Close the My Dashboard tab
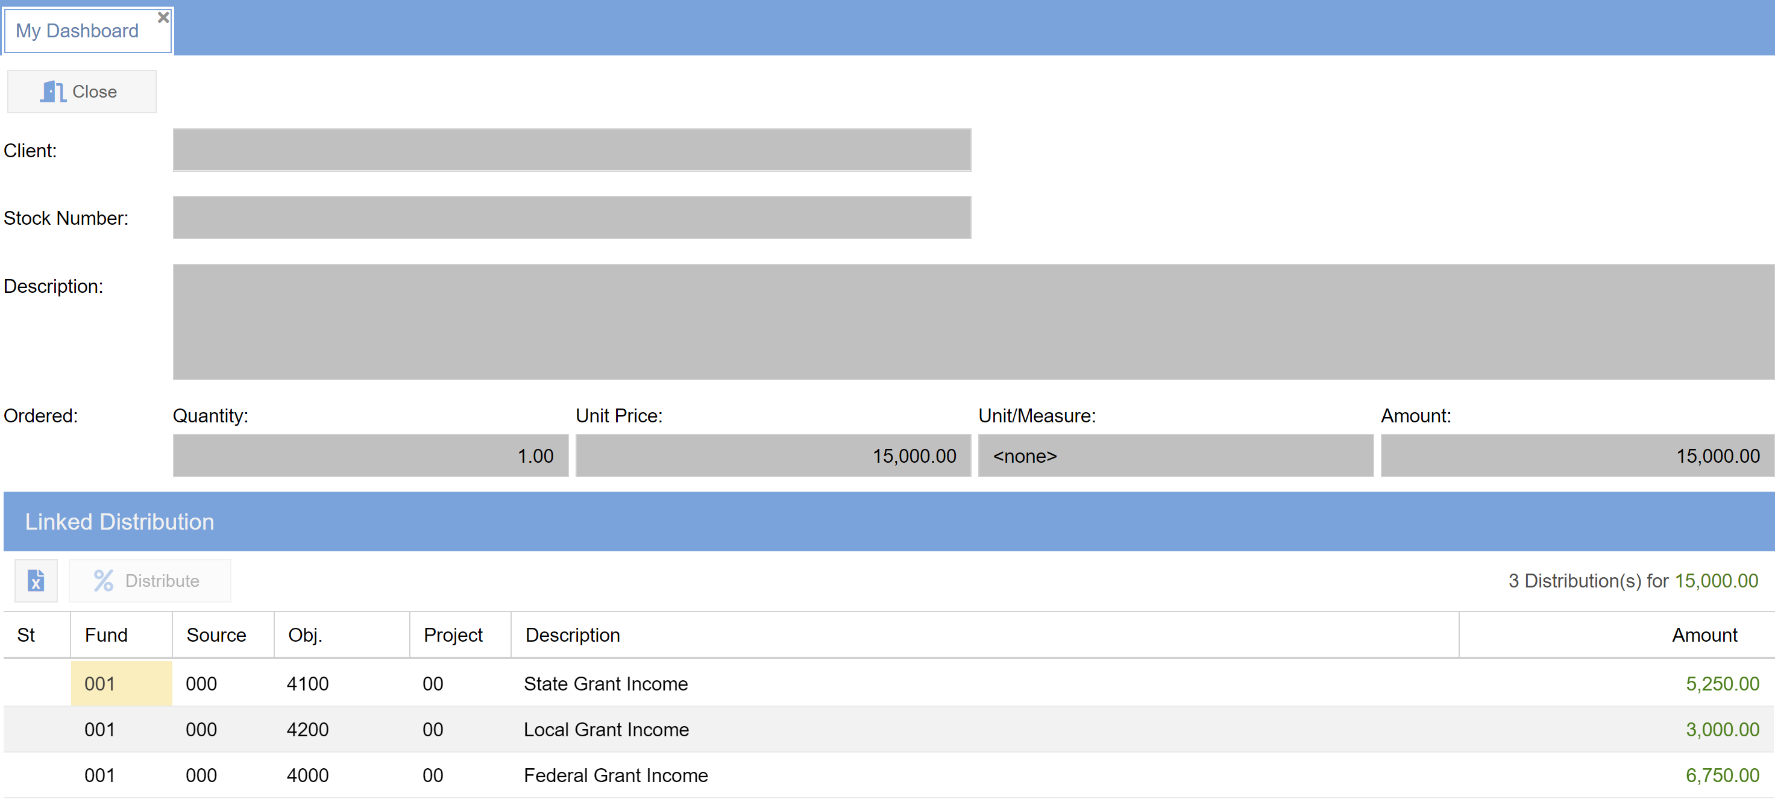Viewport: 1775px width, 811px height. tap(163, 17)
